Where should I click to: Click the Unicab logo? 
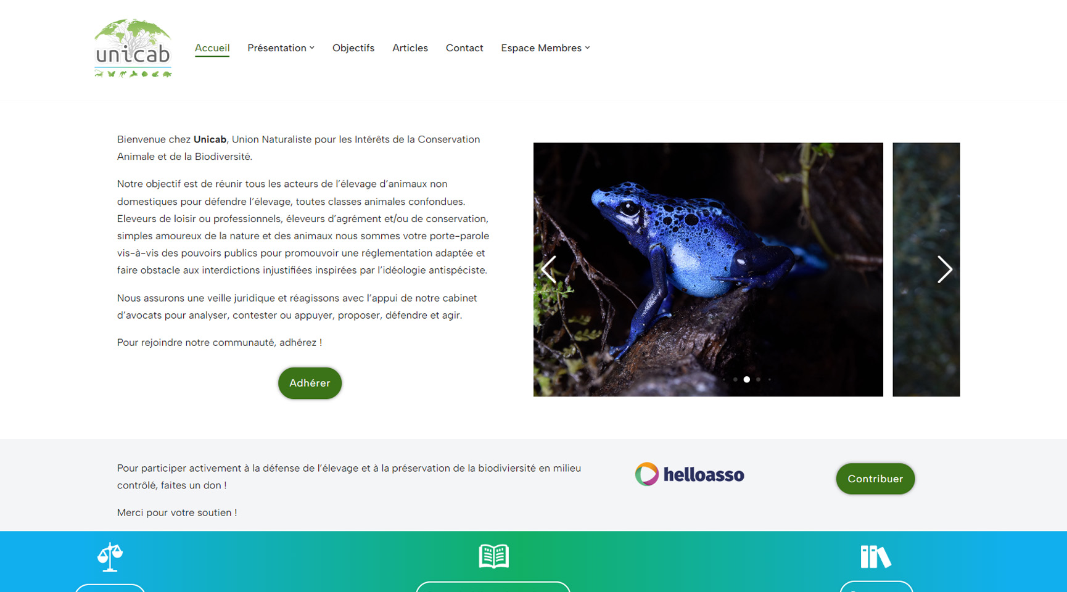(x=133, y=48)
